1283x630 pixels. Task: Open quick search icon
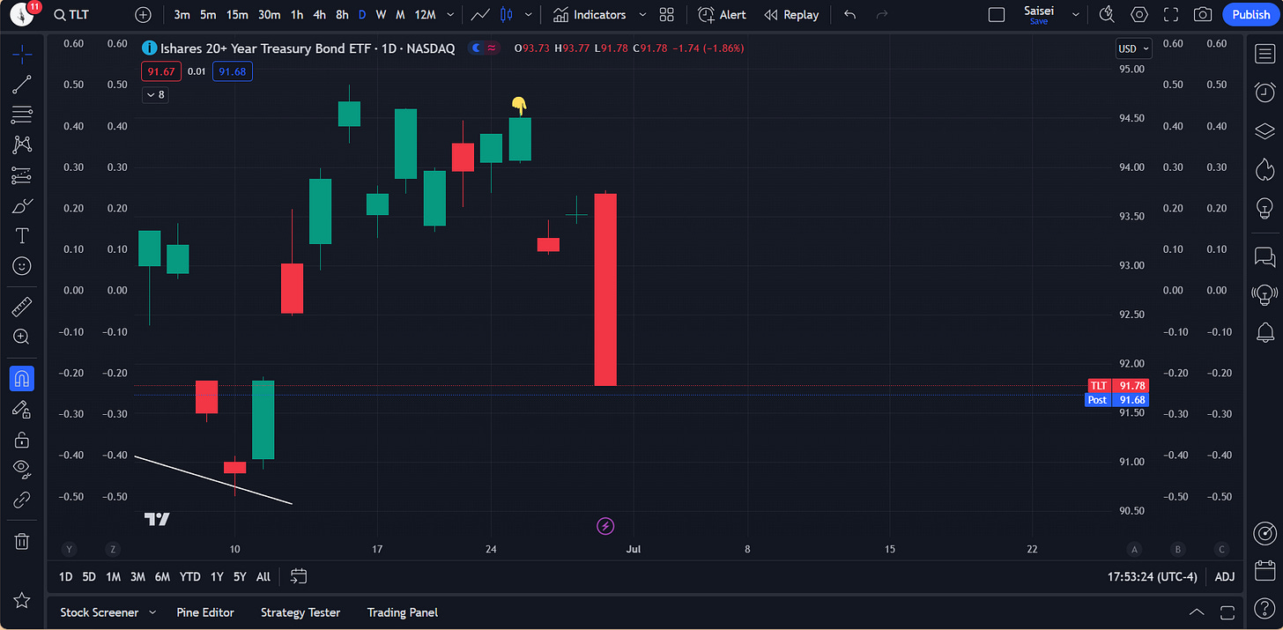[1108, 15]
